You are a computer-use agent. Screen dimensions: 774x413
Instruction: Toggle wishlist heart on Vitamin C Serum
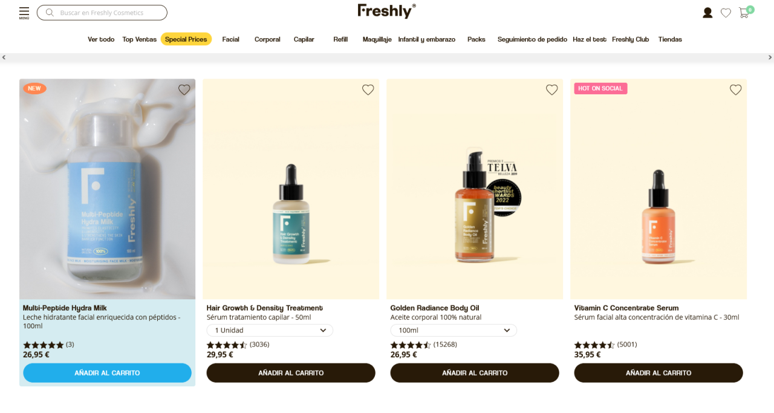click(736, 89)
